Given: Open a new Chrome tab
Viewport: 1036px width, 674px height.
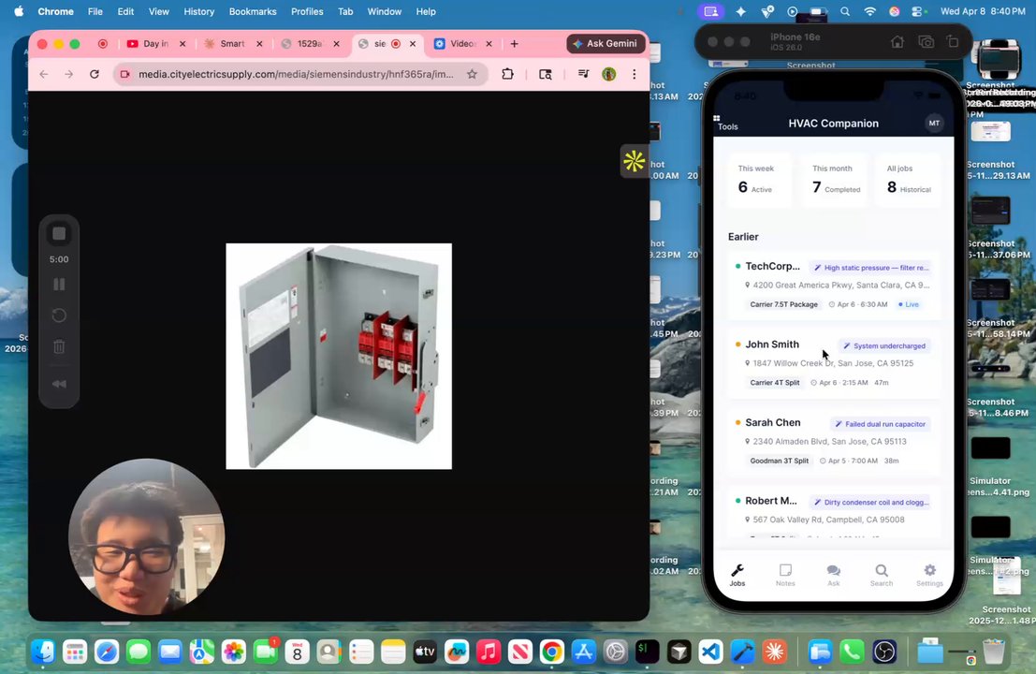Looking at the screenshot, I should pos(514,44).
